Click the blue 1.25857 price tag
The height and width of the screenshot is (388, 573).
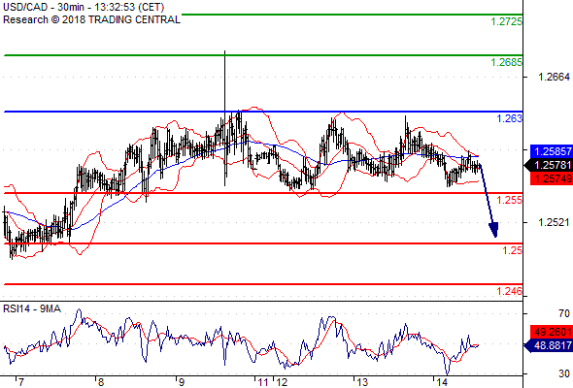tap(552, 151)
